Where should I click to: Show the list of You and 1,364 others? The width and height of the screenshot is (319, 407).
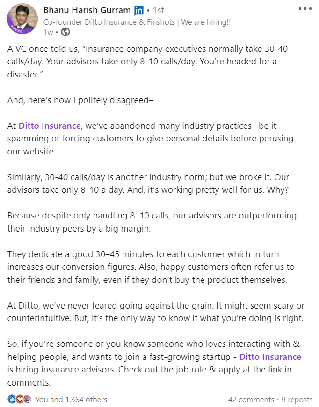pos(71,400)
